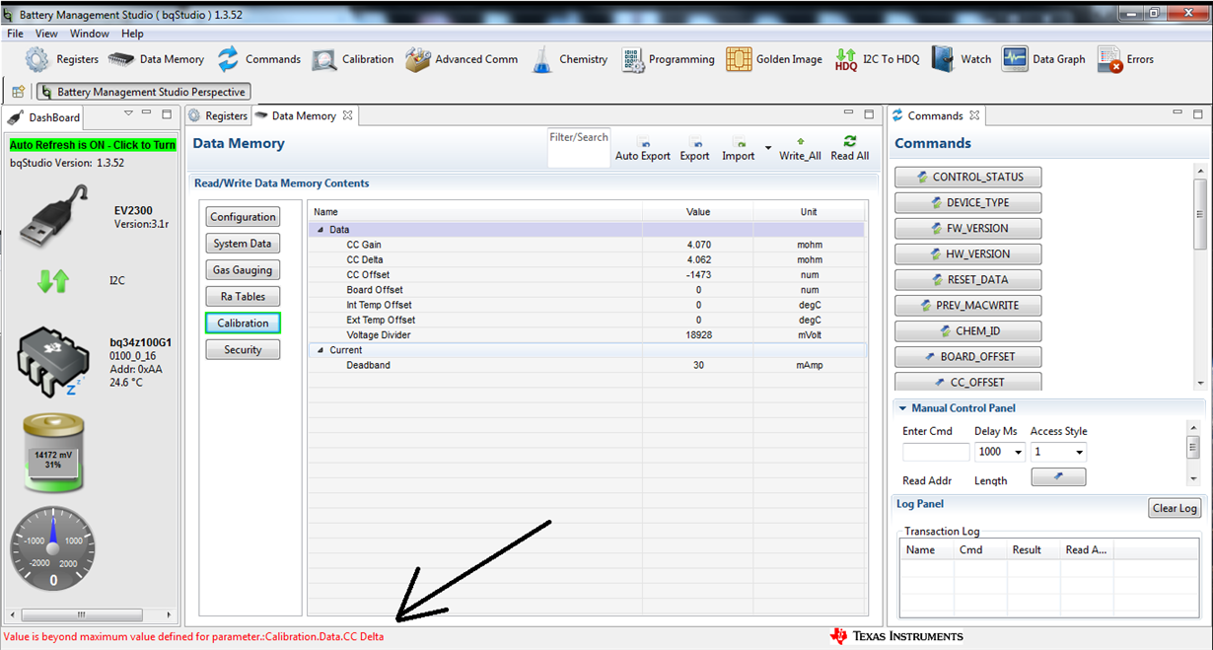Screen dimensions: 1213x650
Task: Switch to the Registers tab
Action: click(x=218, y=115)
